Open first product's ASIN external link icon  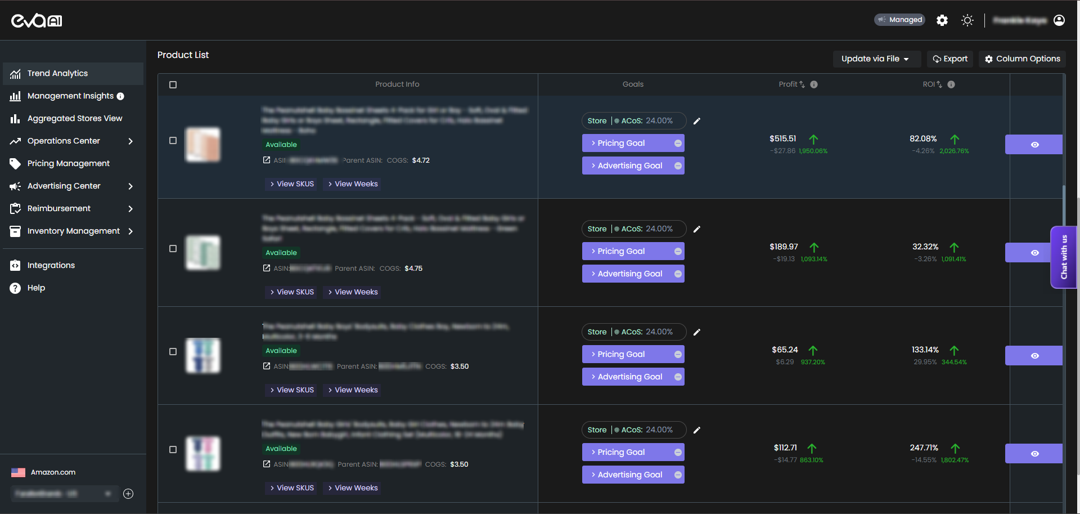[x=267, y=160]
